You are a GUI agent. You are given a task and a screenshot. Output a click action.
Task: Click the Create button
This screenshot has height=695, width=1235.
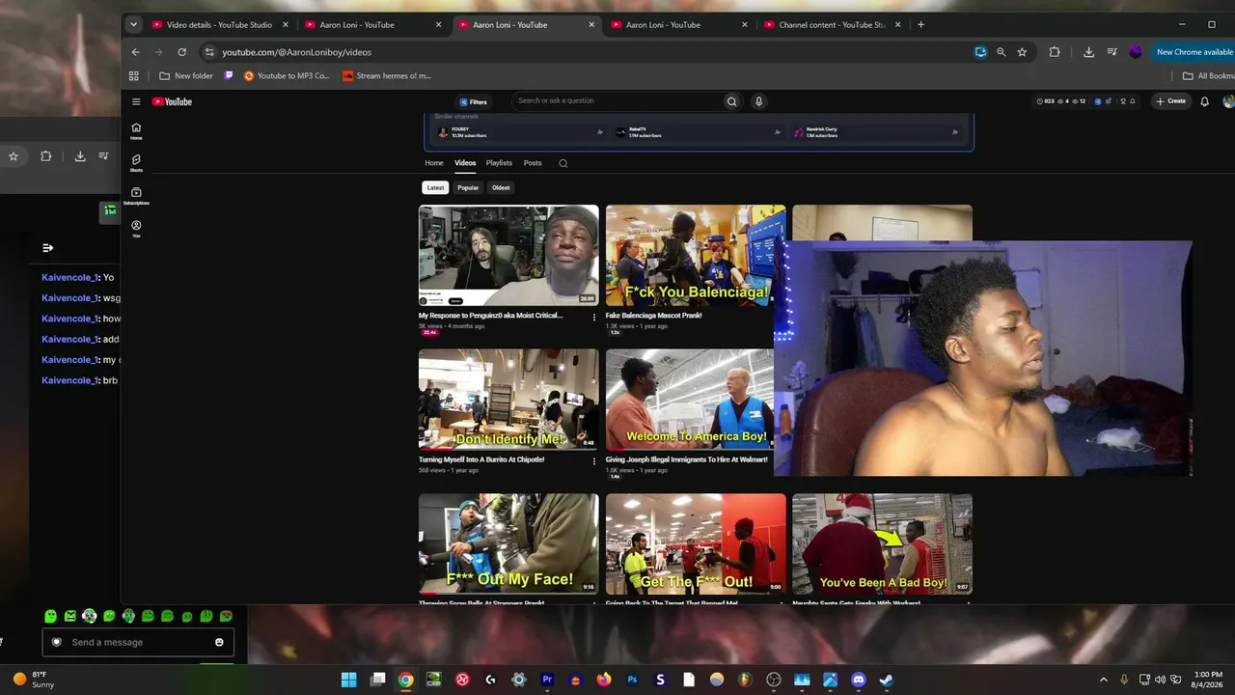coord(1171,101)
